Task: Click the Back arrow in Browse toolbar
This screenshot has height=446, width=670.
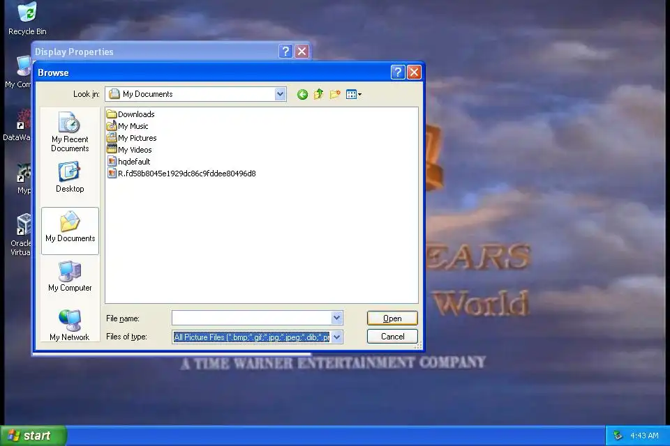Action: (302, 94)
